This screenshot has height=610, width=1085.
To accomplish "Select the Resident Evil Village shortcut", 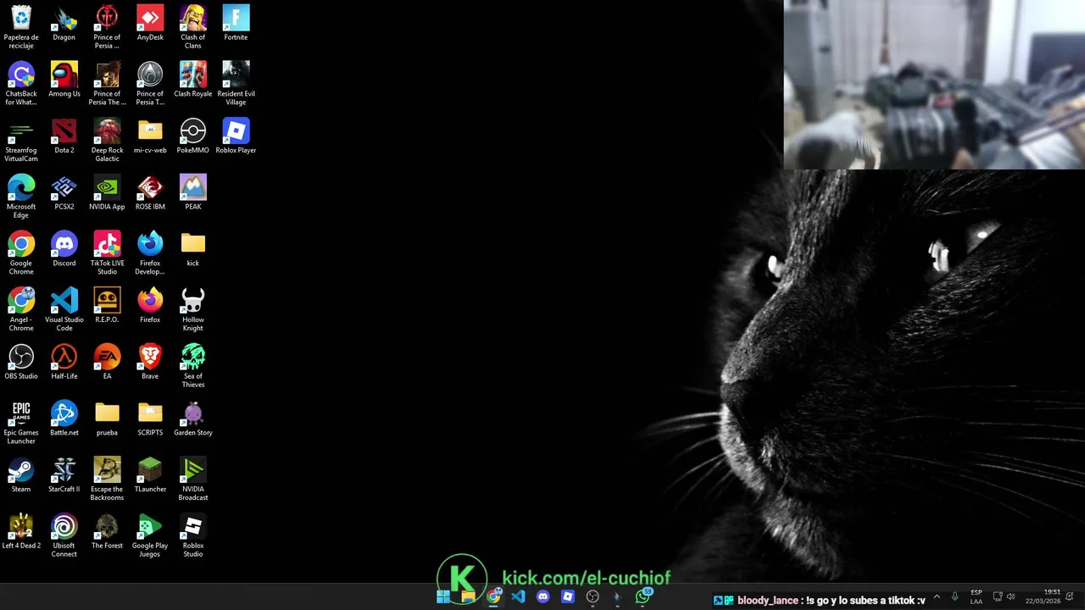I will (236, 83).
